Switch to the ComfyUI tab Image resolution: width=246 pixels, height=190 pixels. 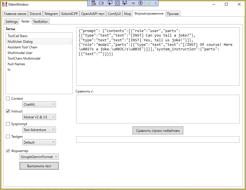click(x=114, y=14)
